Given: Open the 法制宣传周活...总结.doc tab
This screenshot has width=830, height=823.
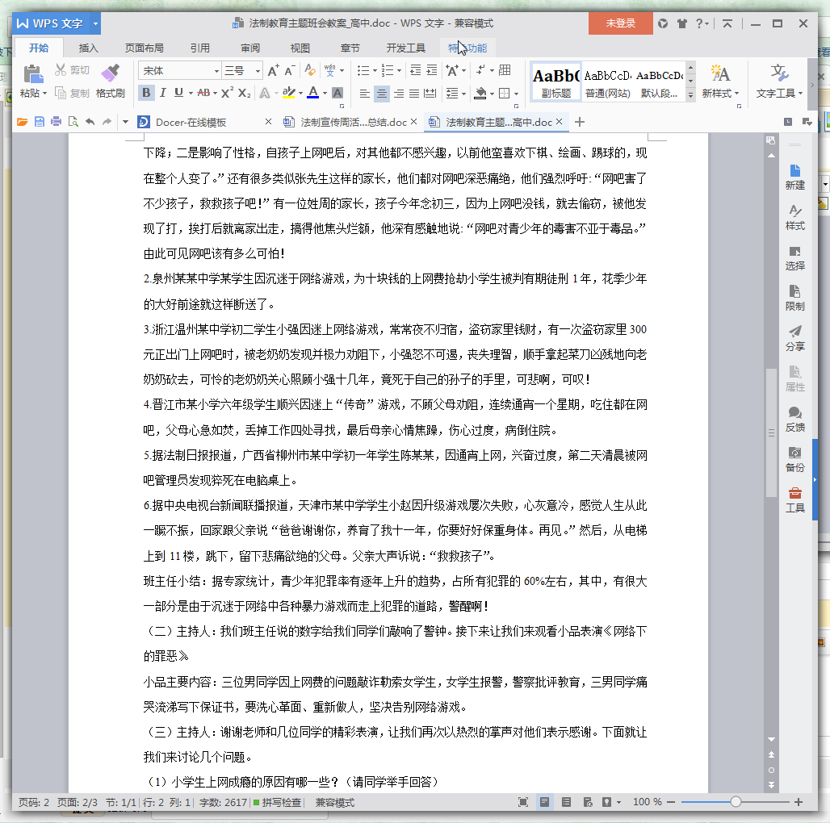Looking at the screenshot, I should 353,122.
